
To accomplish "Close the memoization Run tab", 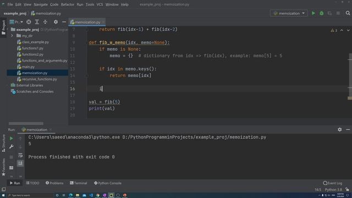I will [51, 130].
